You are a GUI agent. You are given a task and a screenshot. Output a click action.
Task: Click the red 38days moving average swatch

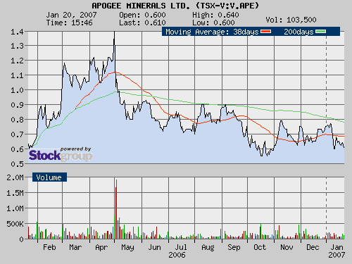266,32
